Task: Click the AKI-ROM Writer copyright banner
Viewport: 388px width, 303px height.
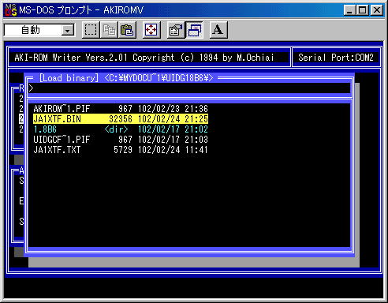Action: (x=144, y=58)
